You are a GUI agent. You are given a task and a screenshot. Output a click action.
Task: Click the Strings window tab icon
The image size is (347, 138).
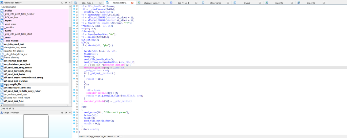click(x=139, y=2)
